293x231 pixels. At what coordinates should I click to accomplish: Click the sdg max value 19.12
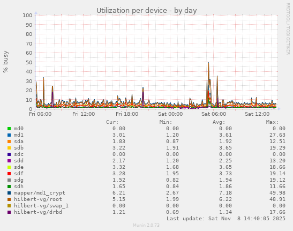[x=277, y=180]
